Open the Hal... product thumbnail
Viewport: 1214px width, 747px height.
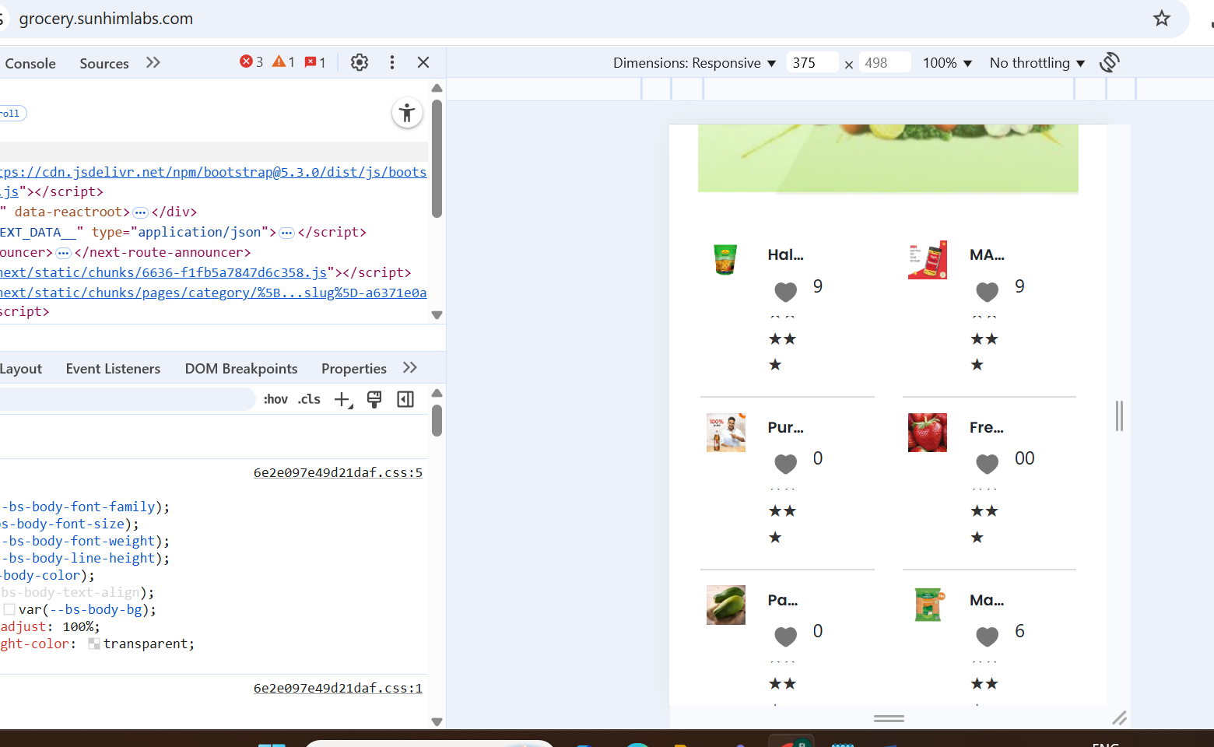[x=725, y=260]
